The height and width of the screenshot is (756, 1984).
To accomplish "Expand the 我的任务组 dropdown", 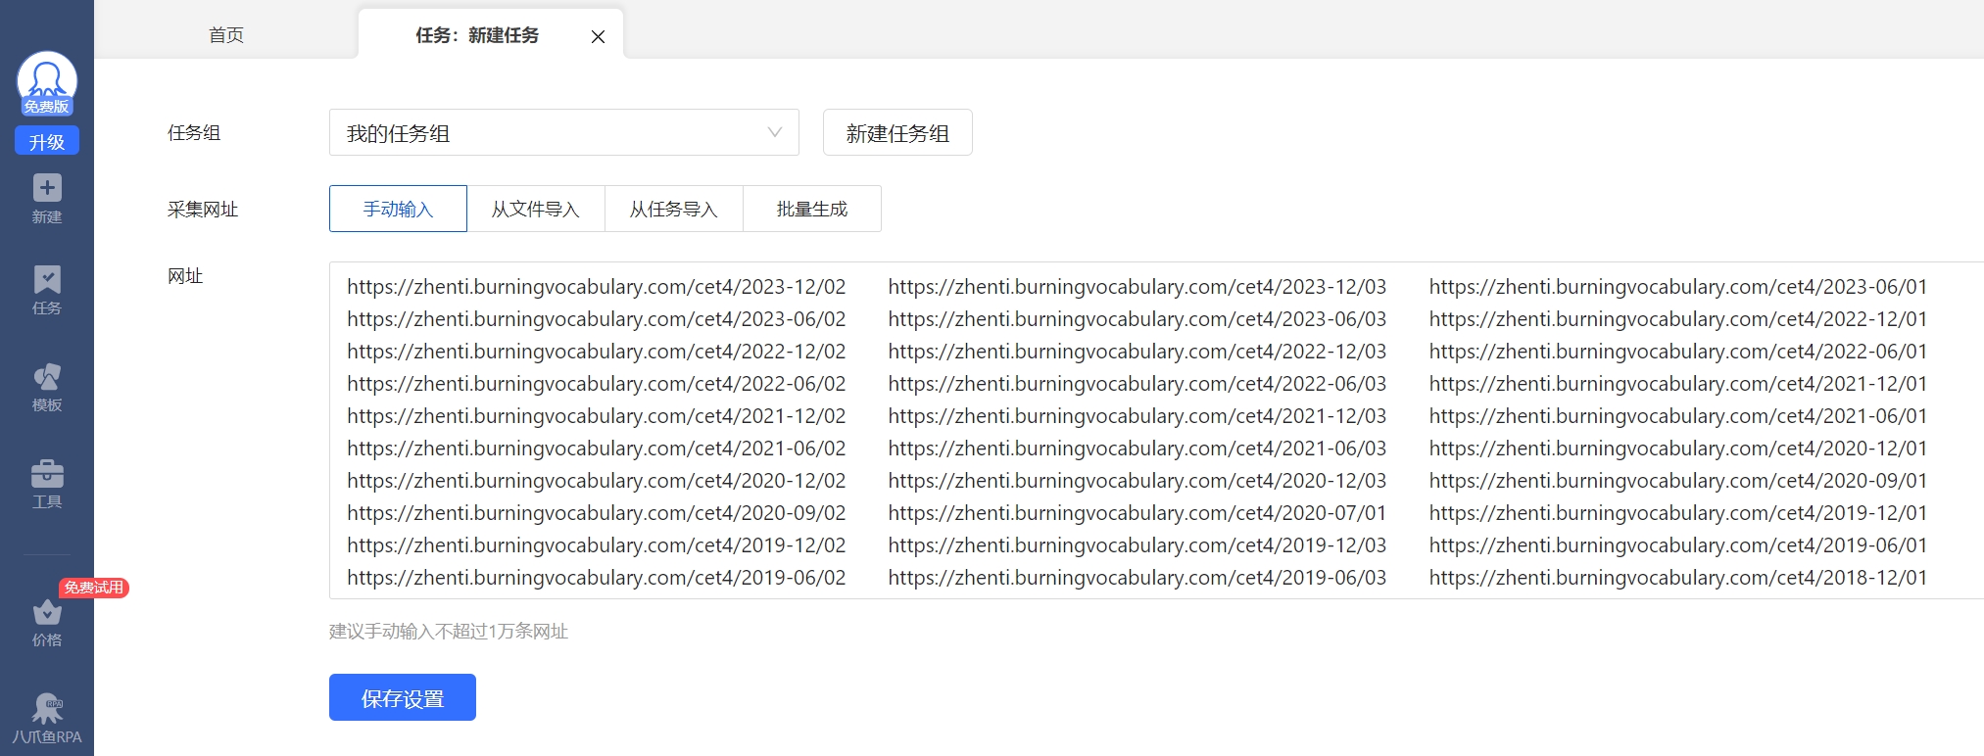I will coord(564,132).
